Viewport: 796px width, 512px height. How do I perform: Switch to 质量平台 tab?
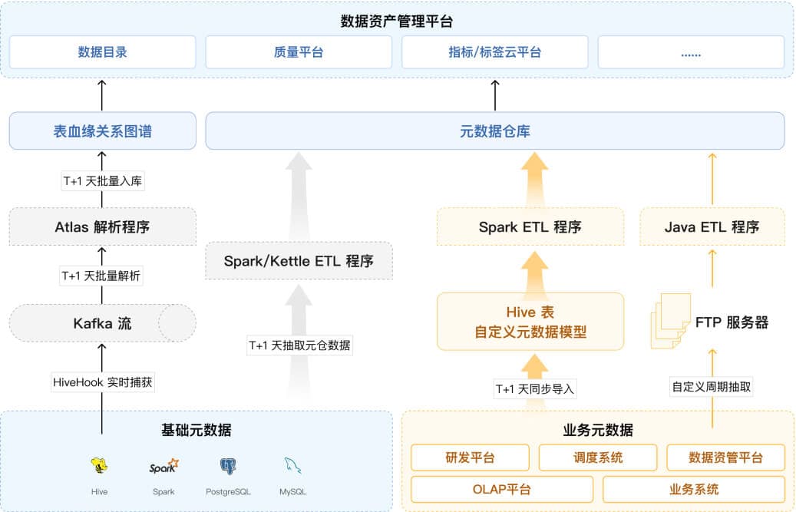tap(299, 52)
